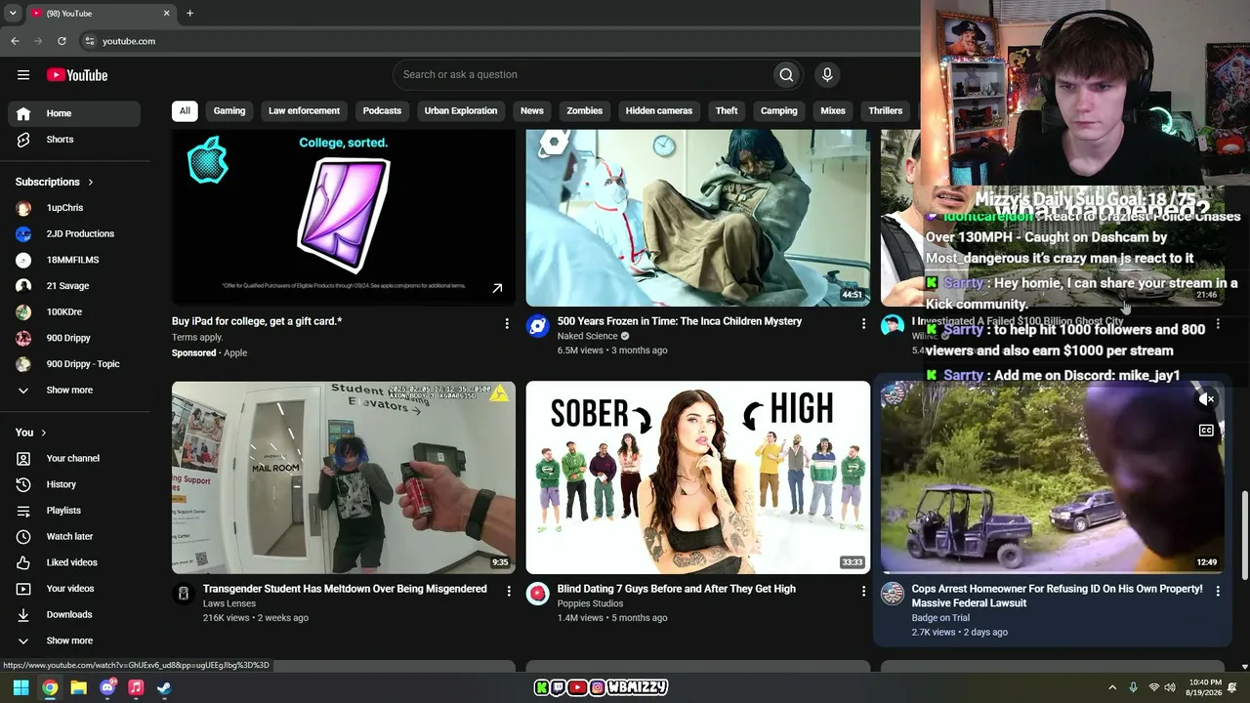
Task: Open options for Blind Dating 7 Guys video
Action: click(x=863, y=591)
